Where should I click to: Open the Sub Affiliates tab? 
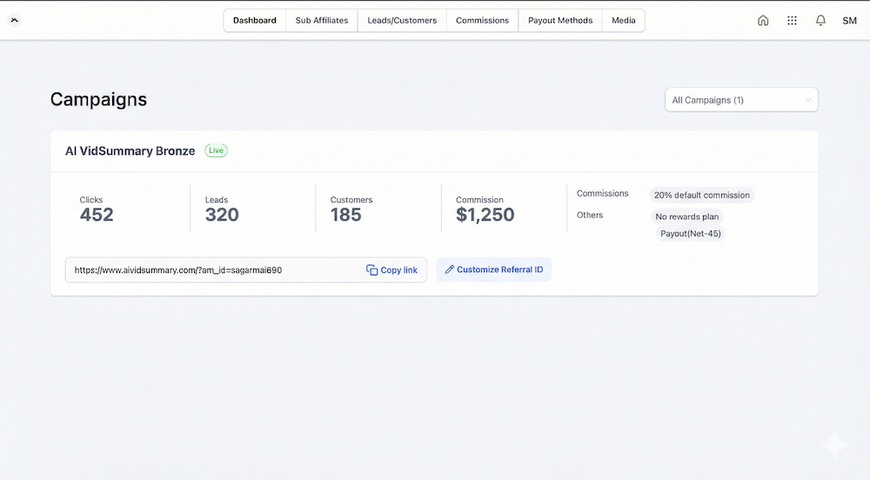click(x=322, y=21)
